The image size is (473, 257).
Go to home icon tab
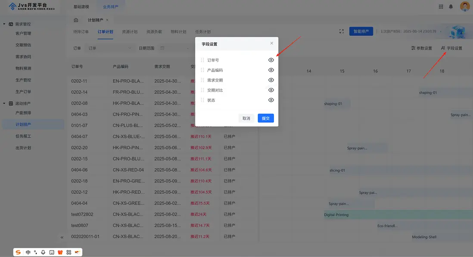click(x=76, y=20)
